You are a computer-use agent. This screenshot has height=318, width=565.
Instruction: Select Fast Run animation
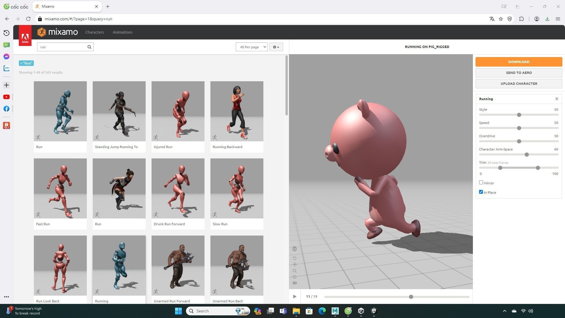[x=60, y=194]
